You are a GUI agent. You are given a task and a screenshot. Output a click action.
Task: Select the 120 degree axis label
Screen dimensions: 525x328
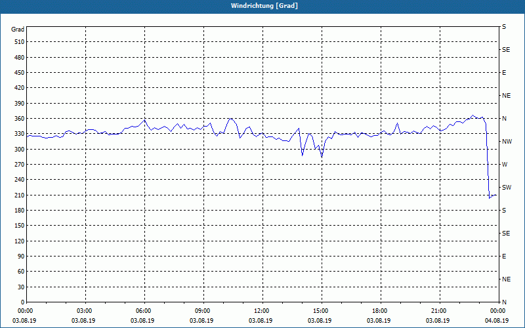[20, 241]
